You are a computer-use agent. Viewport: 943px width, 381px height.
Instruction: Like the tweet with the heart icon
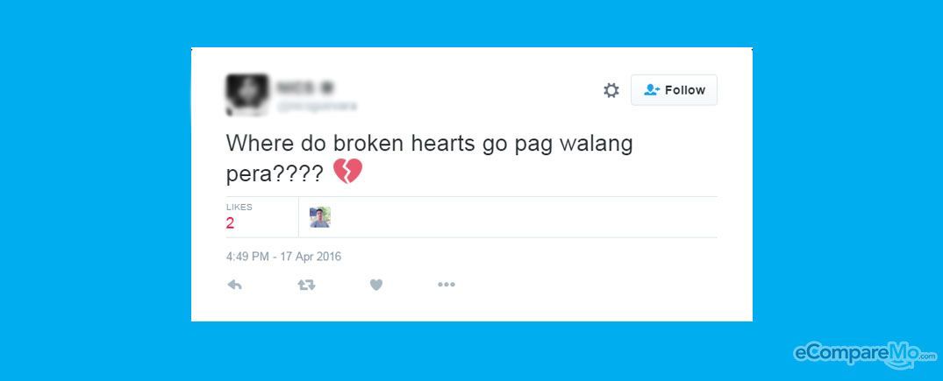(376, 285)
